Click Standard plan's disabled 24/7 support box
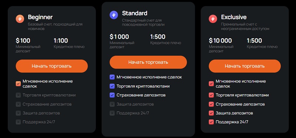The height and width of the screenshot is (138, 296). pyautogui.click(x=112, y=113)
